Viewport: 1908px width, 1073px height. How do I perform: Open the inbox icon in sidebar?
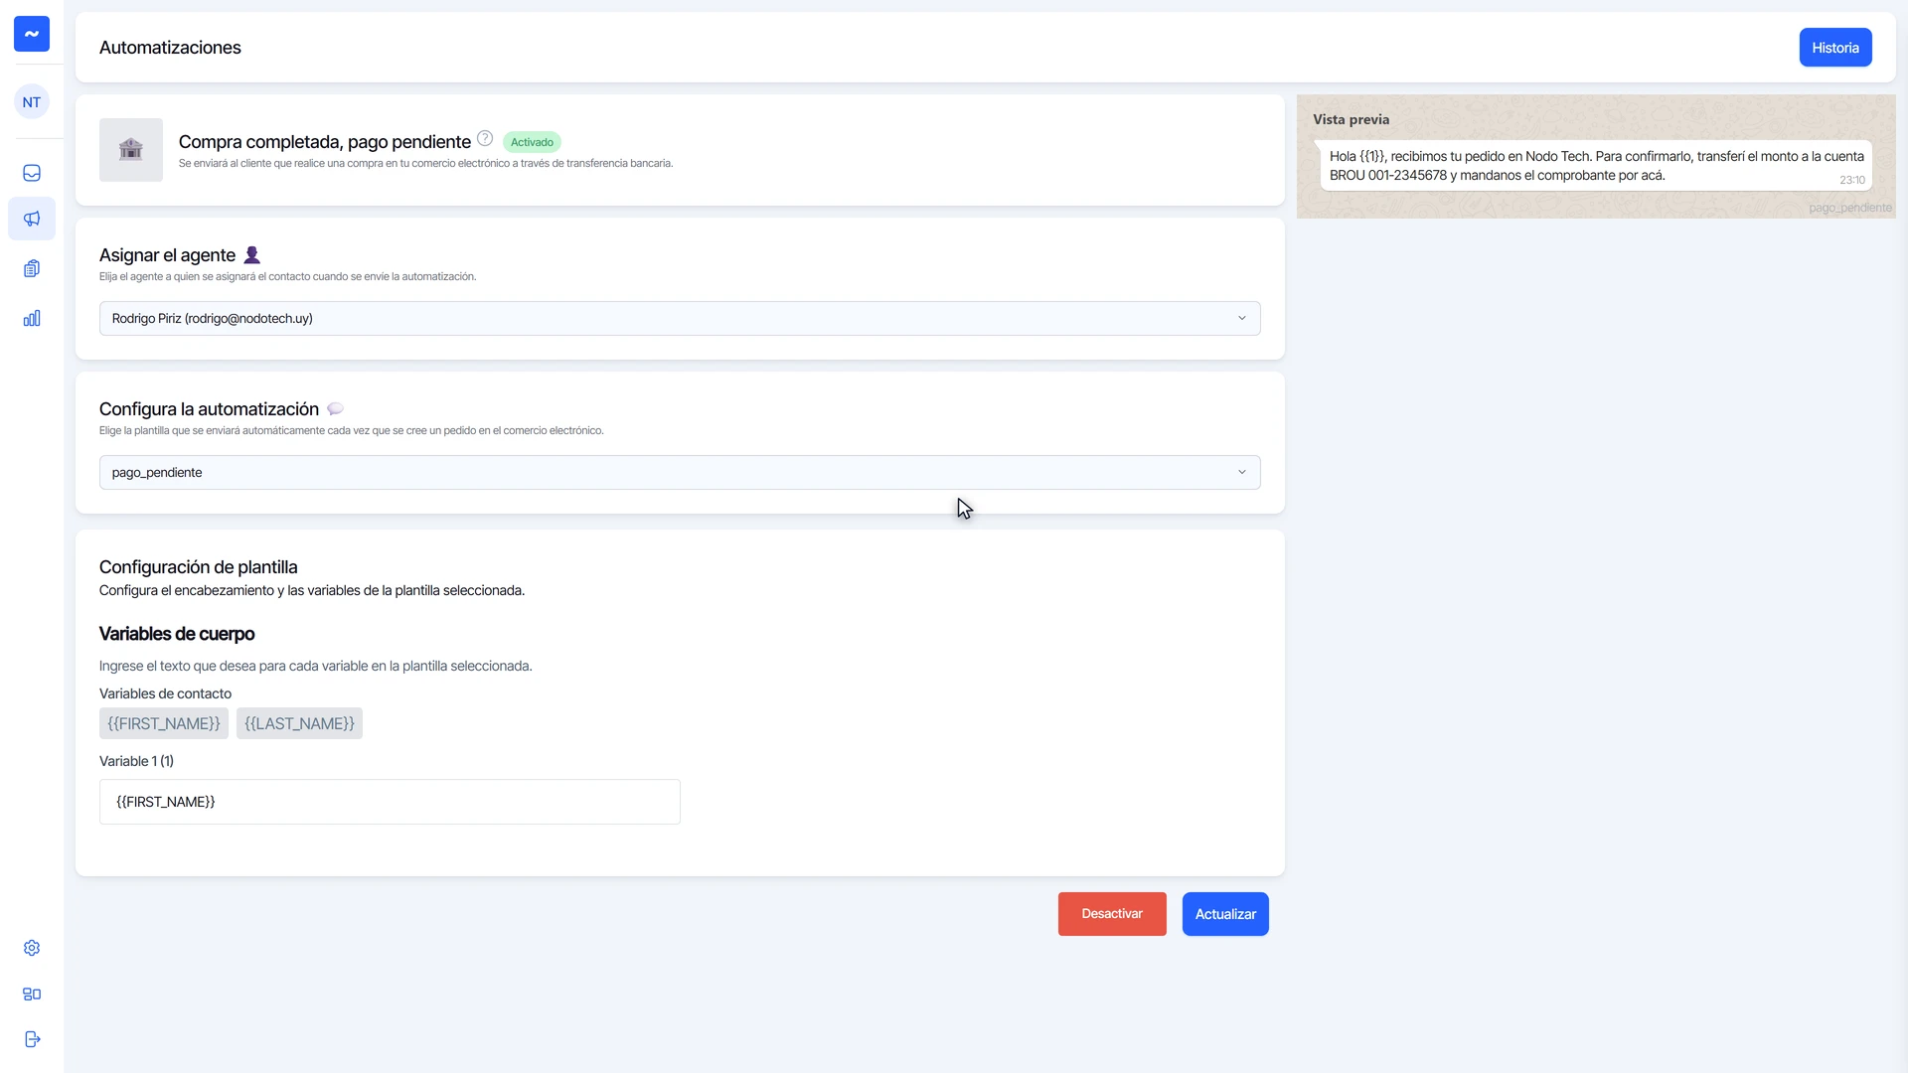[x=32, y=173]
